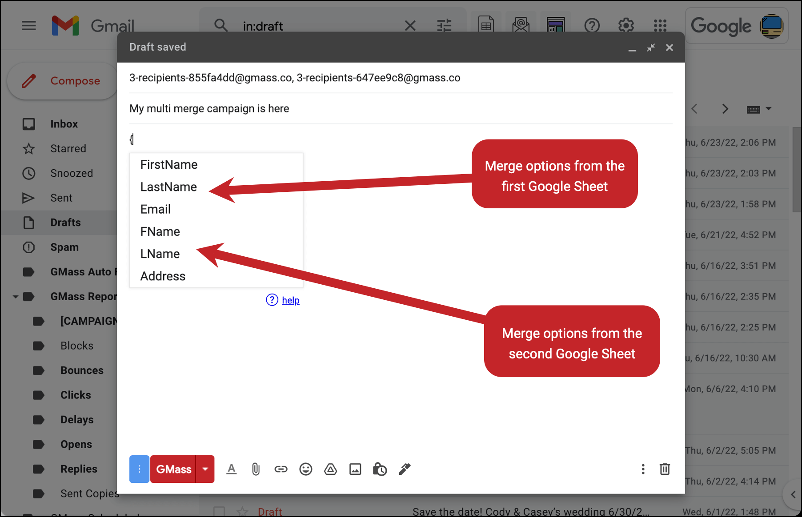Select LName merge field

click(216, 254)
